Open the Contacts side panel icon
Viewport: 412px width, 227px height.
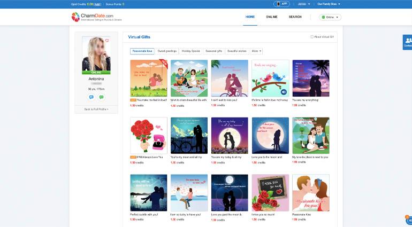tap(408, 42)
